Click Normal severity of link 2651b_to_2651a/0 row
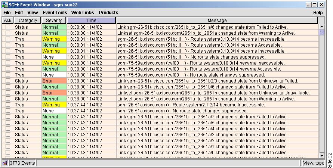 pos(54,153)
